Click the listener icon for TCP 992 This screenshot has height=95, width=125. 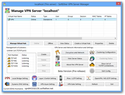[x=9, y=61]
